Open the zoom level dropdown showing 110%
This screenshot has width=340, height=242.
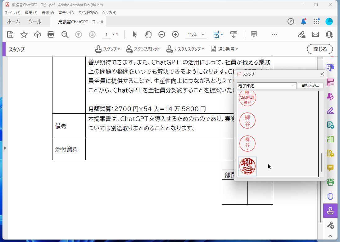196,34
